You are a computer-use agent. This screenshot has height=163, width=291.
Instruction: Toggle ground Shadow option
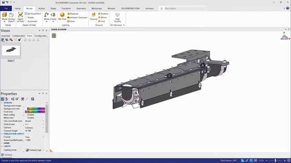point(103,14)
